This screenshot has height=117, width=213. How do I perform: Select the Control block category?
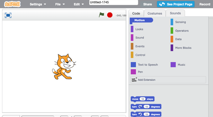[138, 55]
